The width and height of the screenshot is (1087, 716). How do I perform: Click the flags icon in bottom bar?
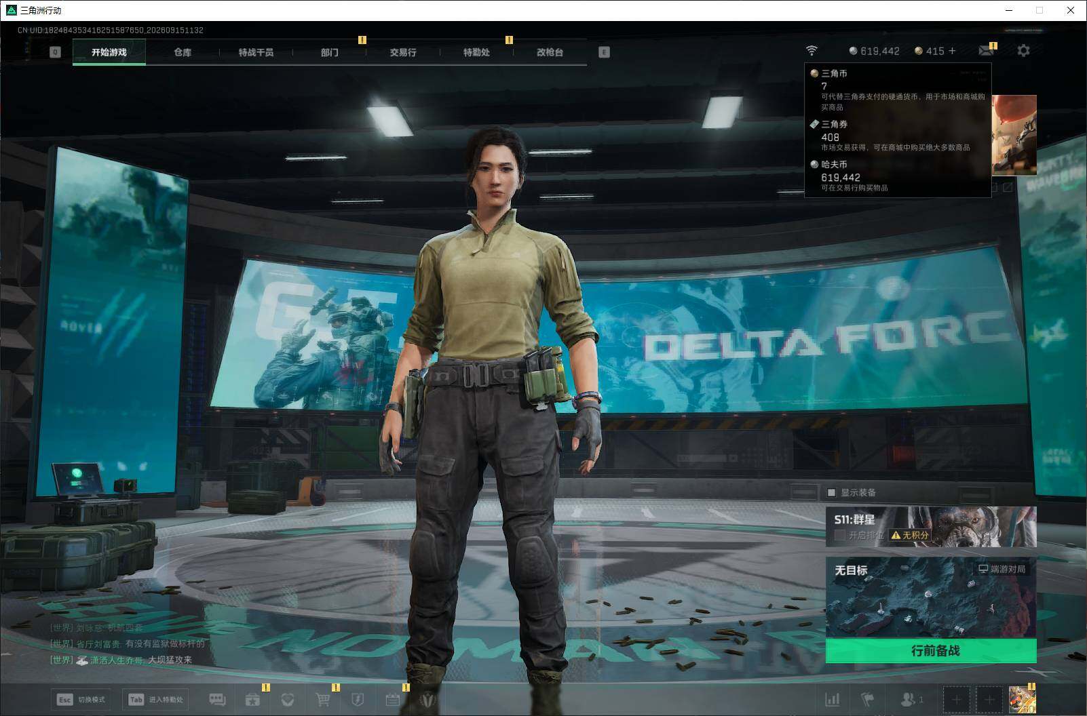[x=868, y=699]
